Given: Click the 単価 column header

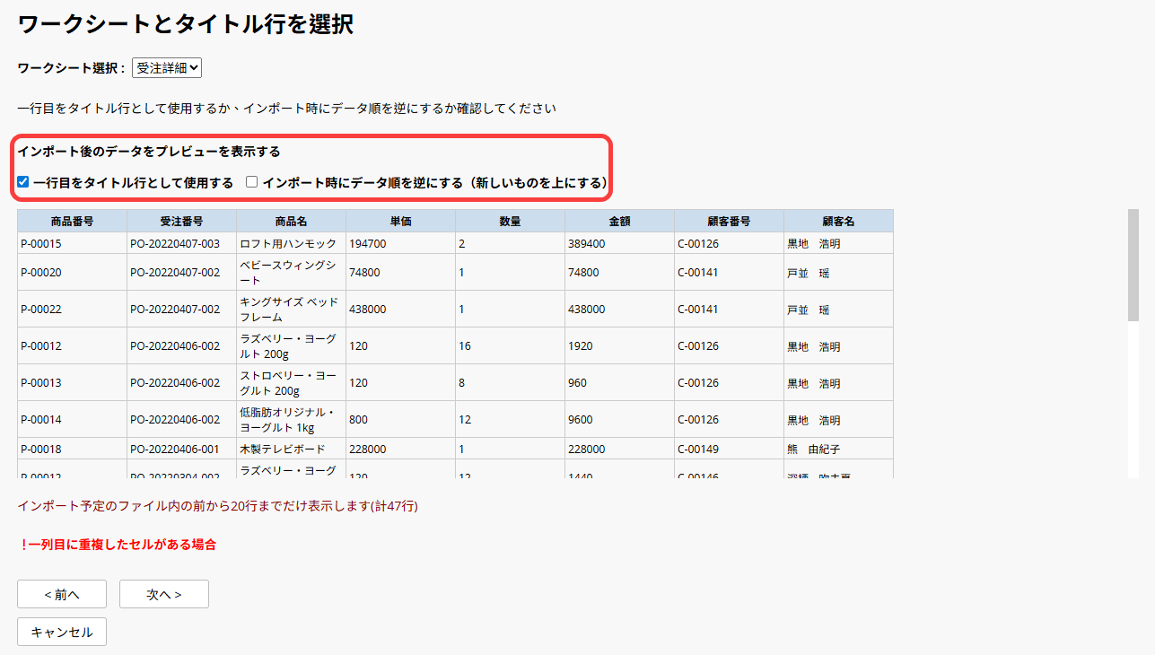Looking at the screenshot, I should coord(400,221).
